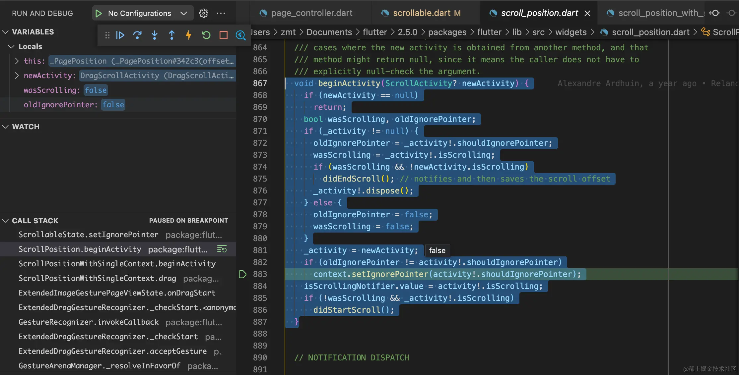The image size is (739, 375).
Task: Click the 'Documents' breadcrumb
Action: (329, 32)
